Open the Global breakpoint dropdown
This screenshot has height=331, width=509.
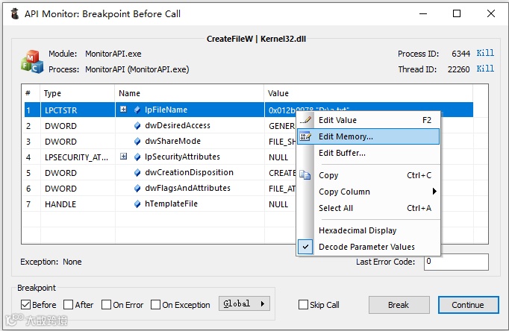point(244,304)
